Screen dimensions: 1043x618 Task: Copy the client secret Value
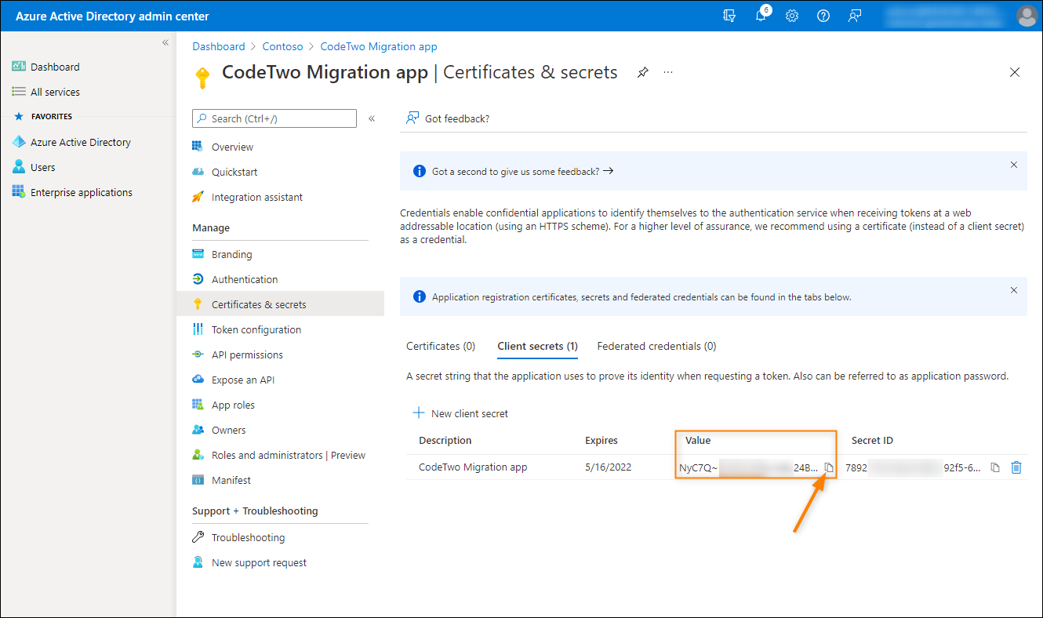coord(829,467)
